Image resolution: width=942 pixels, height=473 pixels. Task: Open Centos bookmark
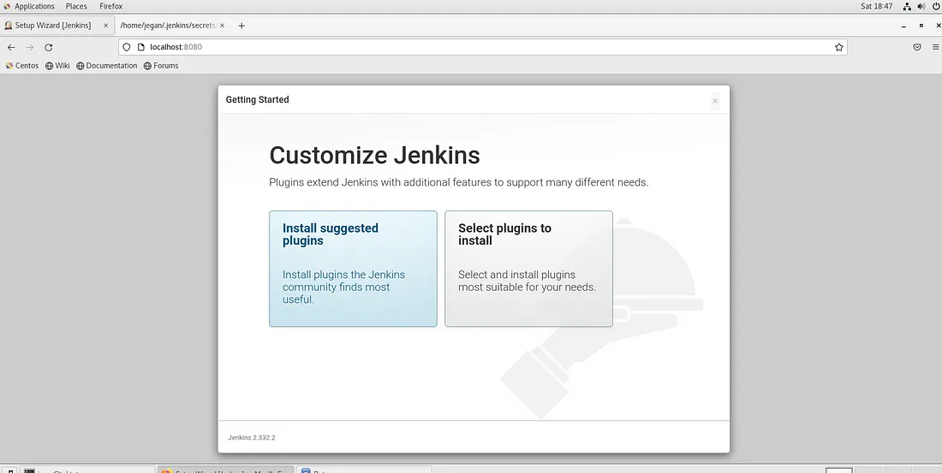[x=22, y=65]
